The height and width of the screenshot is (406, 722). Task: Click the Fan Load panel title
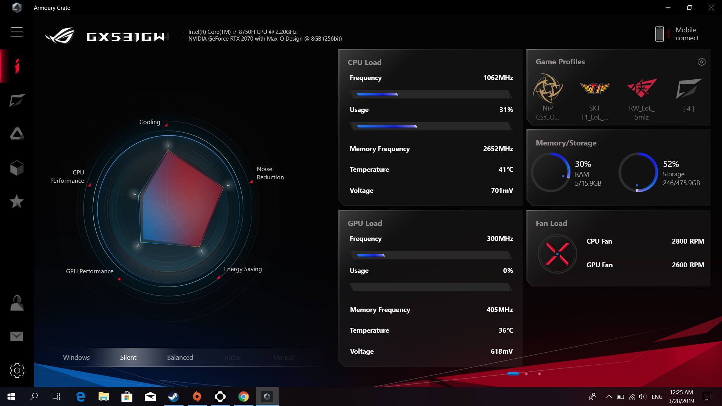click(551, 223)
